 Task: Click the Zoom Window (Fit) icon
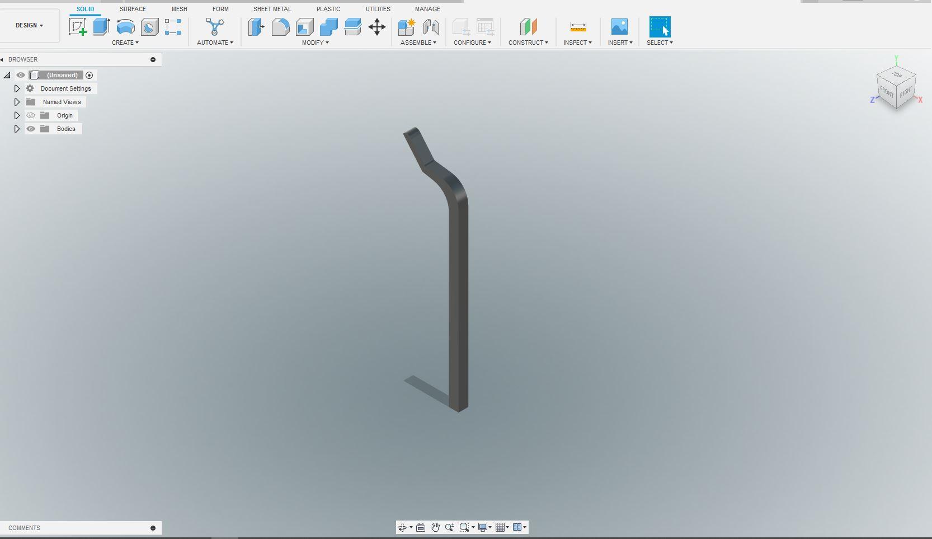coord(464,527)
